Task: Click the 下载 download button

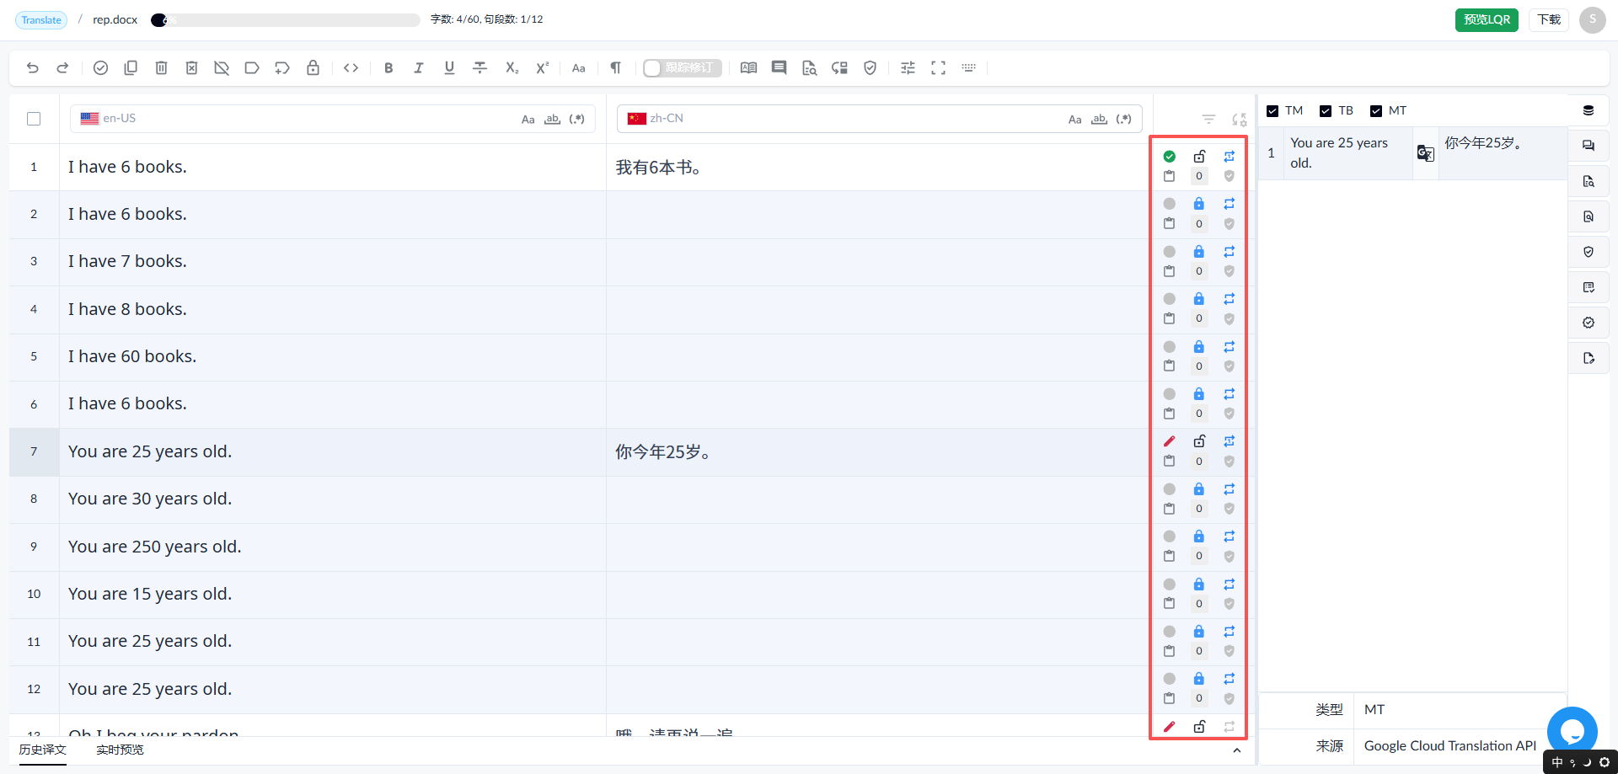Action: click(x=1549, y=20)
